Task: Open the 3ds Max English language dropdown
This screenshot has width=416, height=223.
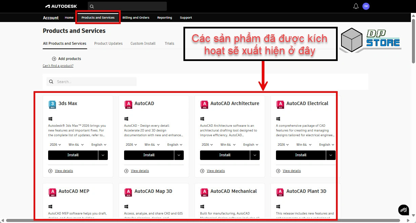Action: (x=99, y=145)
